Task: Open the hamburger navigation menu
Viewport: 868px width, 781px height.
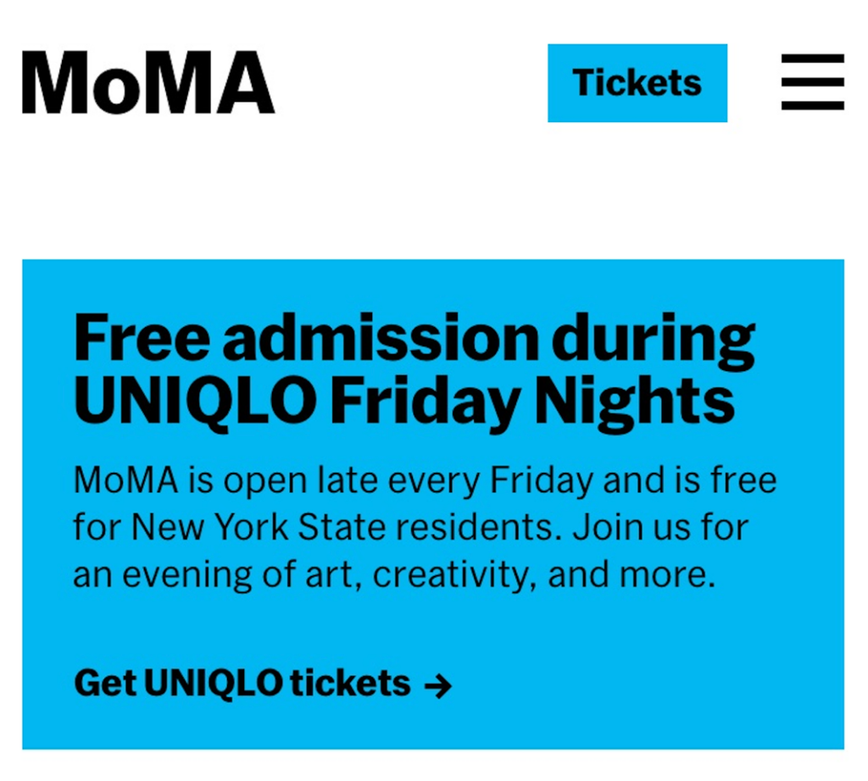Action: tap(812, 82)
